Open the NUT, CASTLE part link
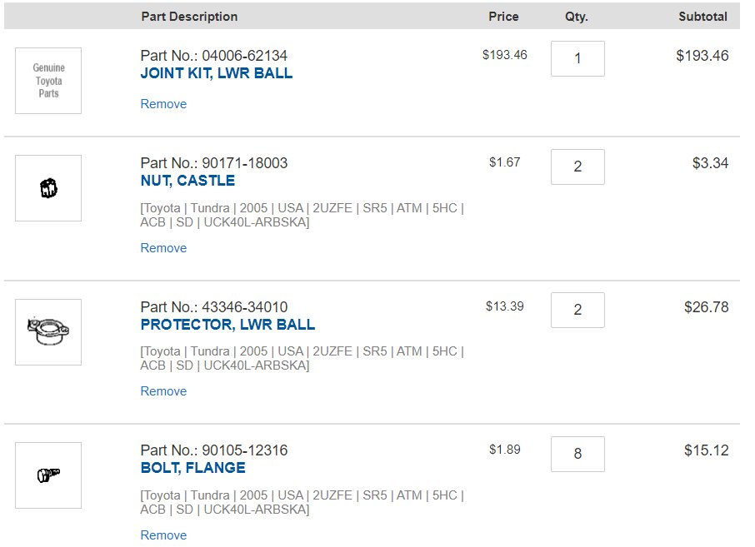 187,181
